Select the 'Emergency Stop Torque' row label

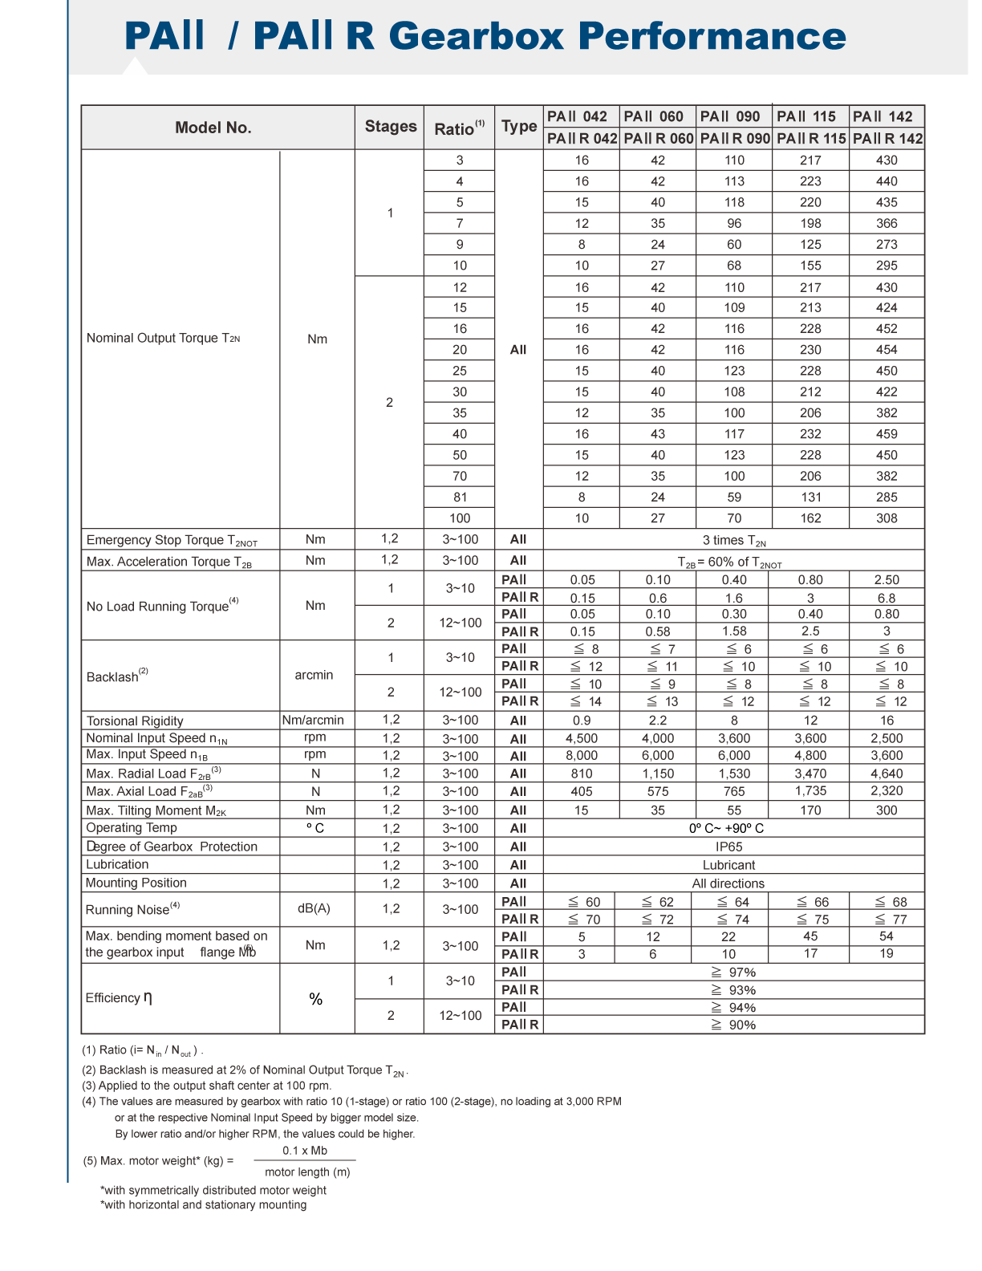(172, 540)
